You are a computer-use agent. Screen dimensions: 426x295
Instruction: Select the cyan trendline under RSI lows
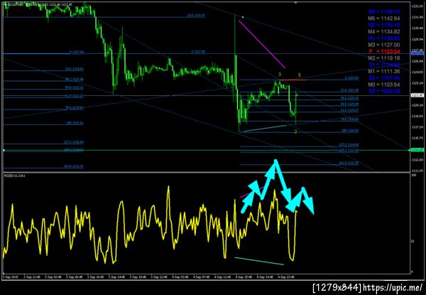coord(259,261)
